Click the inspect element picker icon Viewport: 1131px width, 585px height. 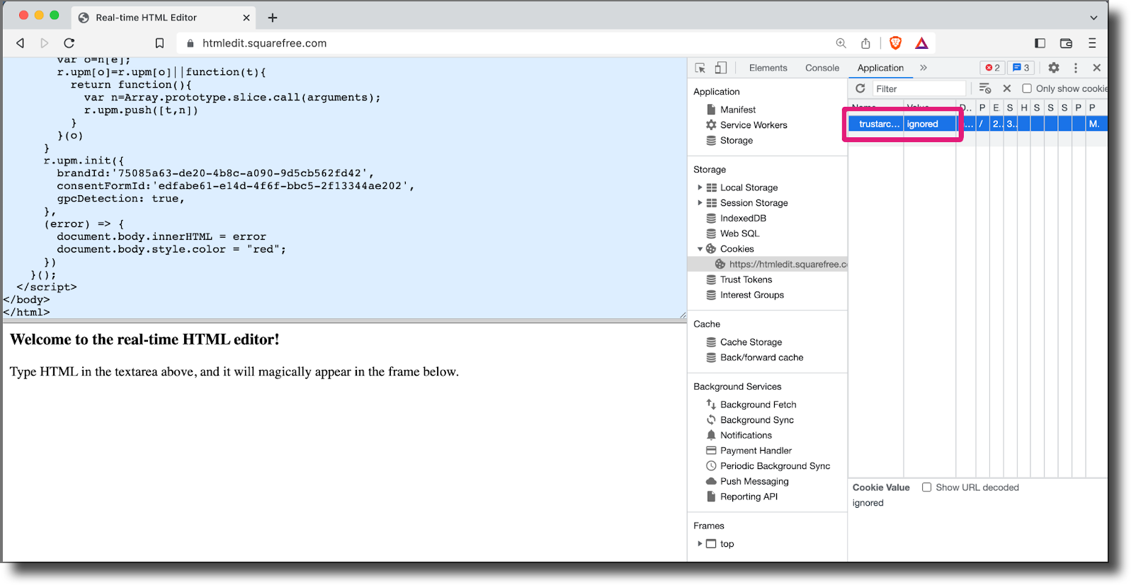click(x=700, y=68)
